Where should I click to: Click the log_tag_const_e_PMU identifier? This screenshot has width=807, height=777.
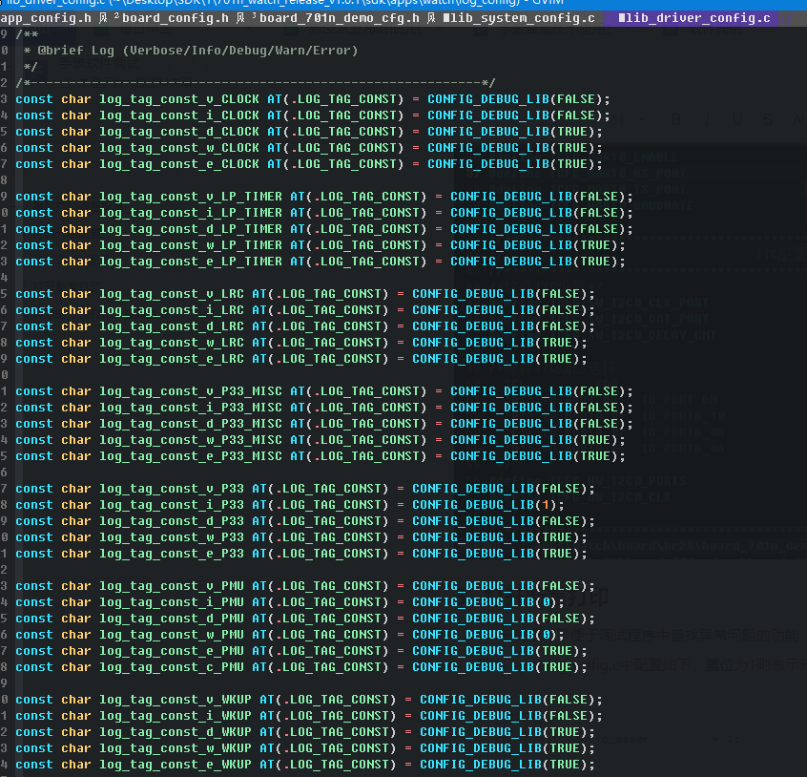pos(172,651)
